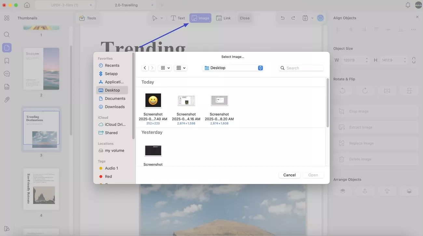Viewport: 423px width, 236px height.
Task: Open the grouping options dropdown
Action: (x=181, y=68)
